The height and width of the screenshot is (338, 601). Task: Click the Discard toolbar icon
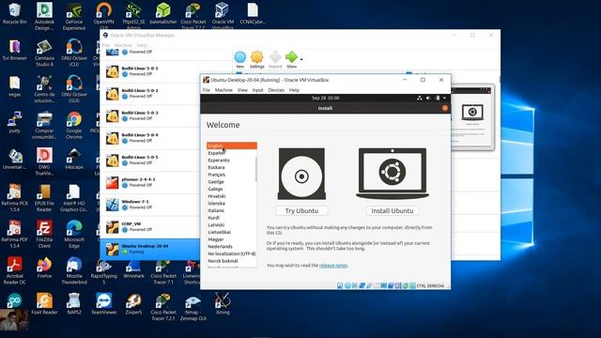(275, 59)
